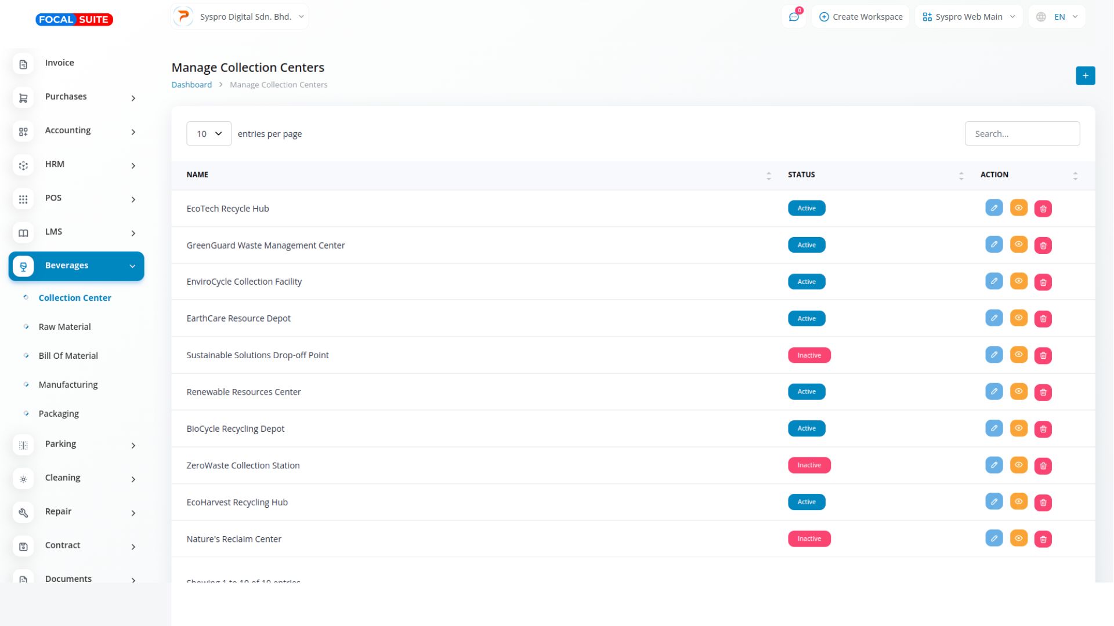Screen dimensions: 1114x626
Task: Click the Invoice sidebar icon
Action: point(23,64)
